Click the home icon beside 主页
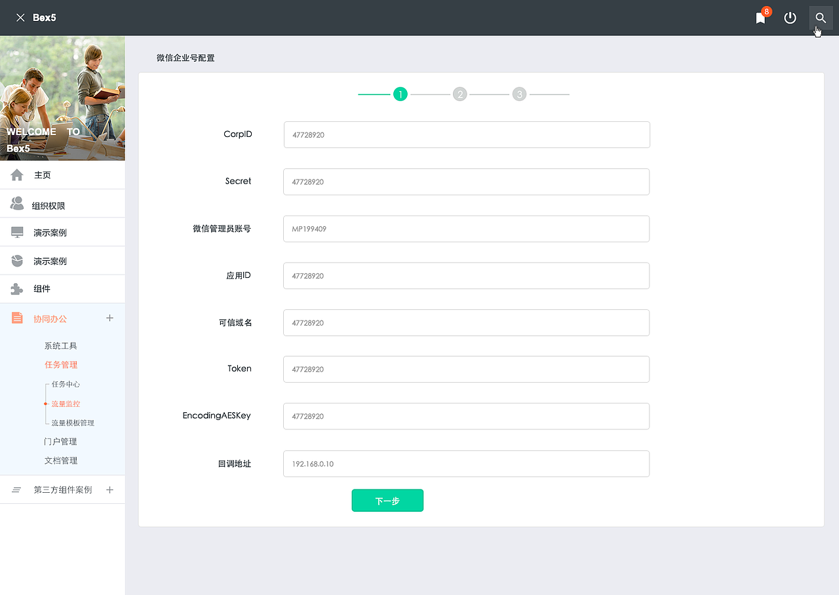 click(x=17, y=175)
